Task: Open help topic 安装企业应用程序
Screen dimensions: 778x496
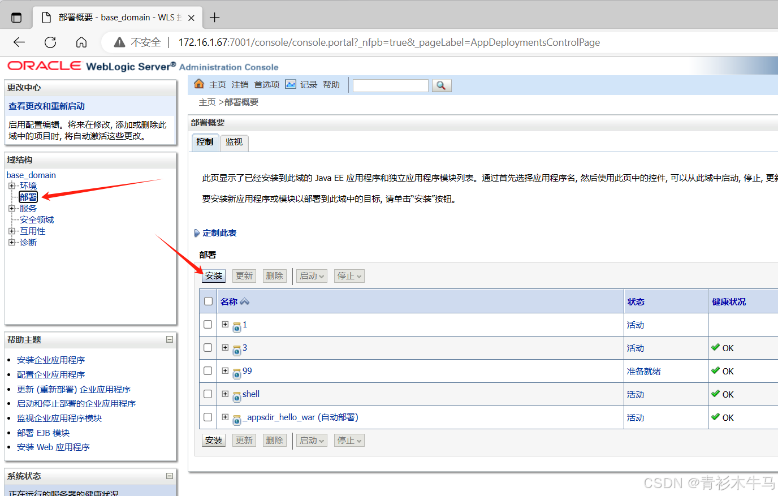Action: (51, 360)
